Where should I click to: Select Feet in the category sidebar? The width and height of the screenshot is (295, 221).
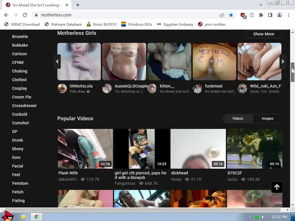coord(16,175)
